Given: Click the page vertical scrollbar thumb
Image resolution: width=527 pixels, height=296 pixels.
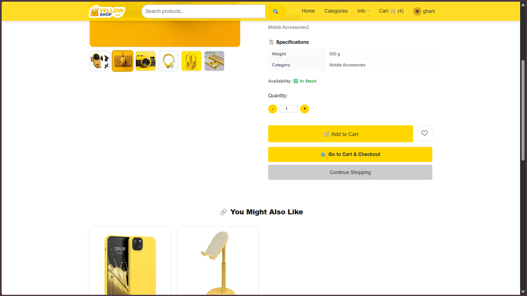Looking at the screenshot, I should [x=523, y=110].
